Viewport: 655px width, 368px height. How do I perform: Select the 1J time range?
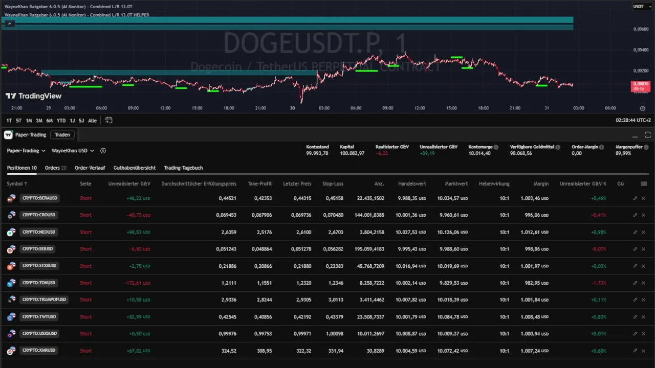(x=72, y=121)
